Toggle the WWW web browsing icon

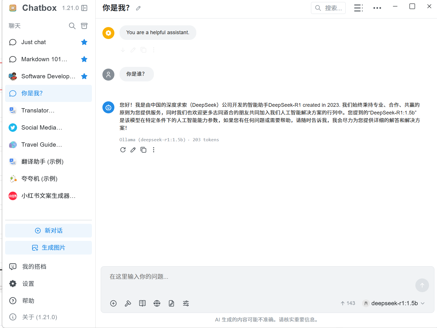tap(157, 304)
